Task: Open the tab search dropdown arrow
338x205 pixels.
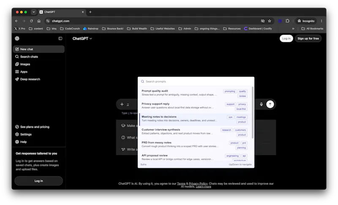Action: (34, 12)
